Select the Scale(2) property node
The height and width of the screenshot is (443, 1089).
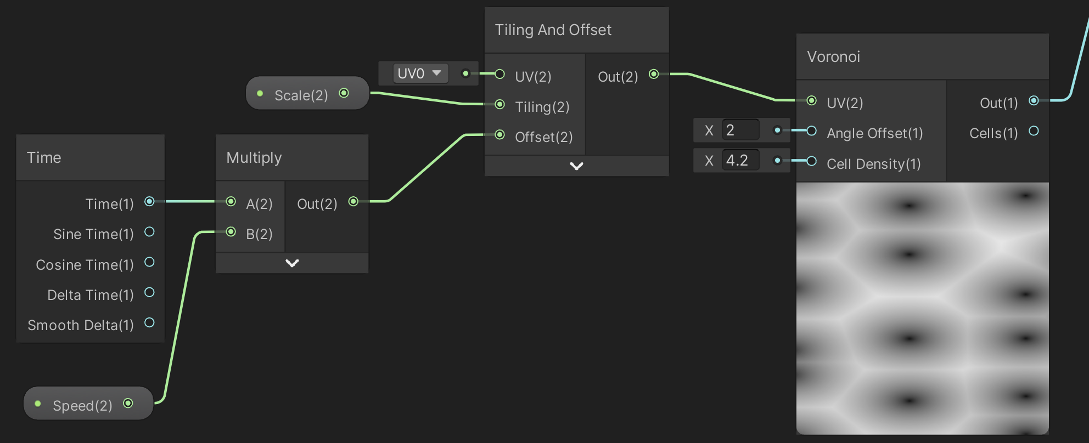(x=307, y=93)
